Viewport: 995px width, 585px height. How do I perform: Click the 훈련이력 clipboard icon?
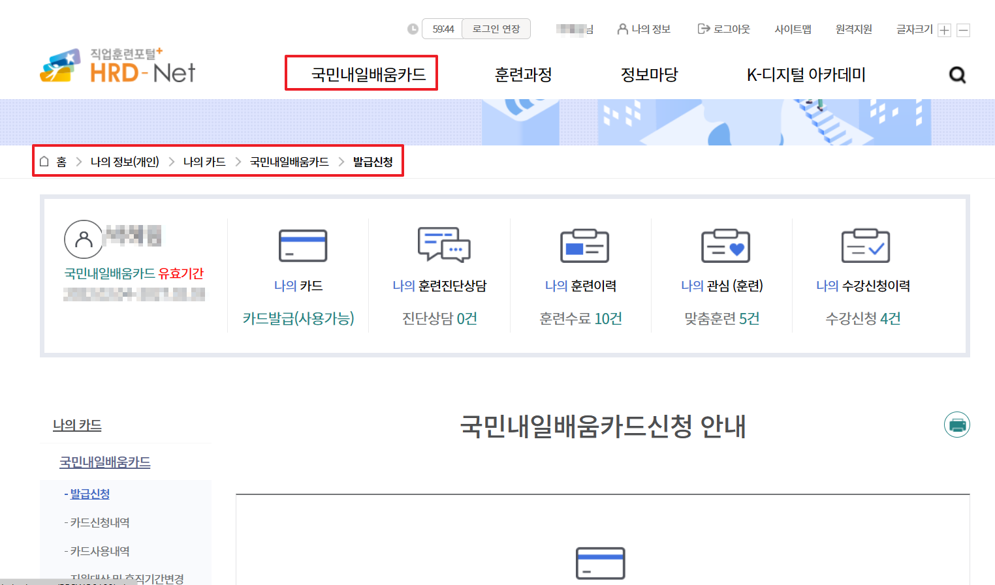pos(584,245)
